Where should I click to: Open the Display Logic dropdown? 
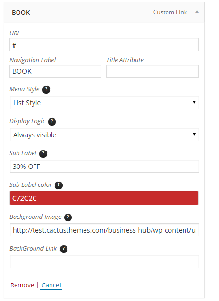click(x=104, y=134)
